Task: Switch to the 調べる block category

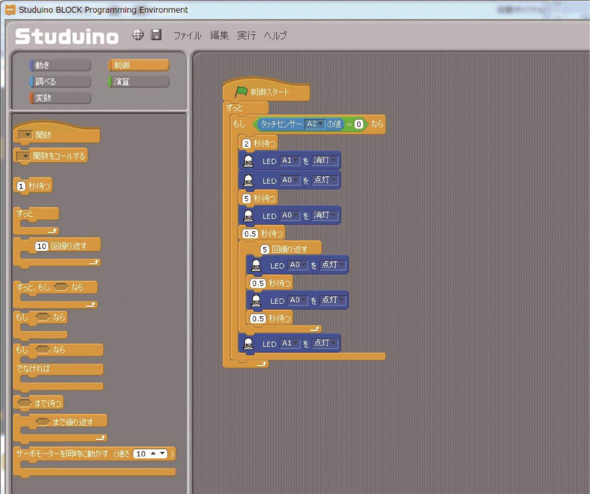Action: 60,82
